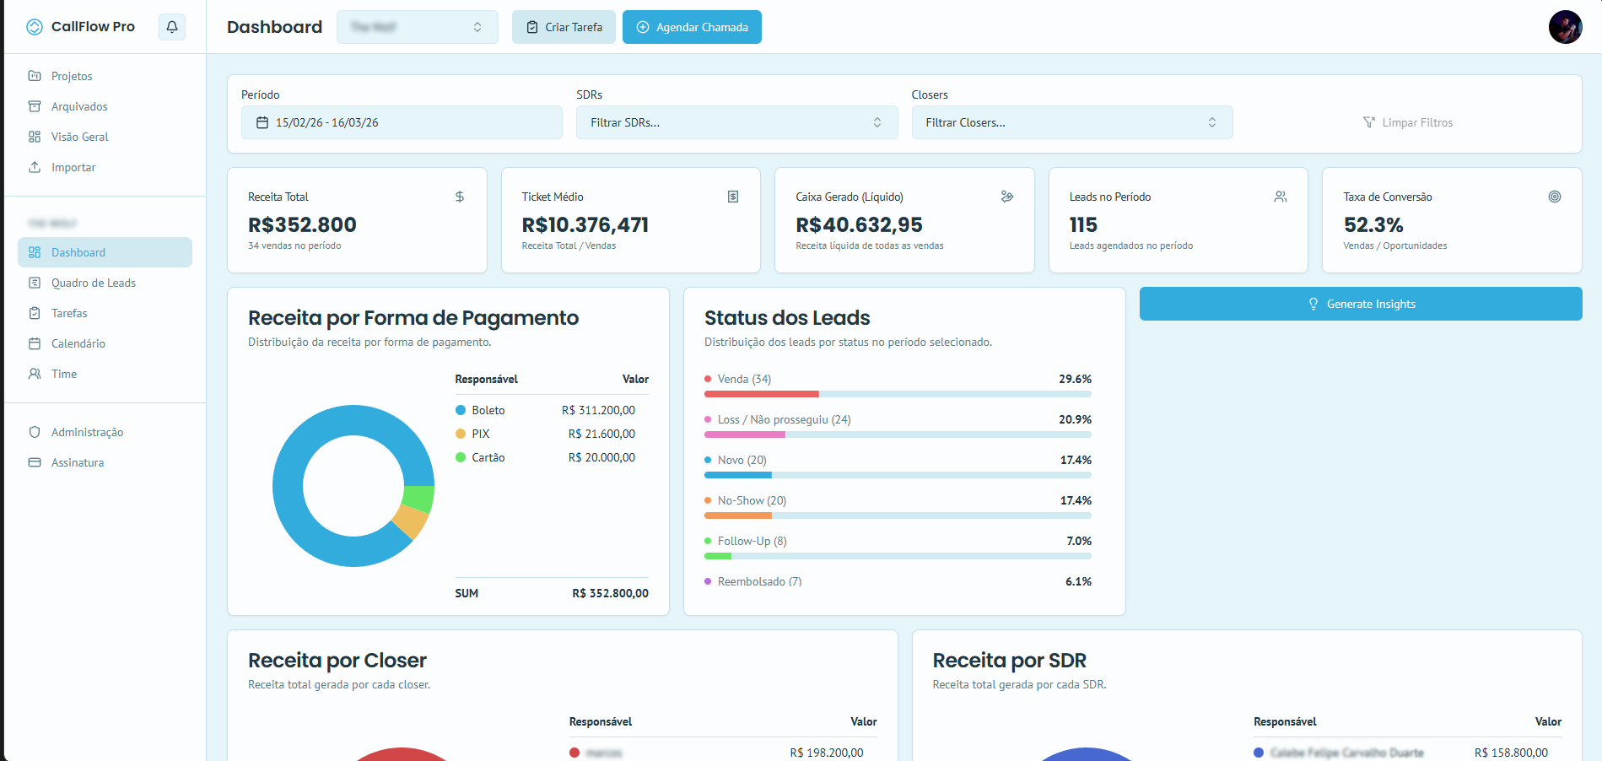Image resolution: width=1602 pixels, height=761 pixels.
Task: Click Criar Tarefa button
Action: (x=564, y=27)
